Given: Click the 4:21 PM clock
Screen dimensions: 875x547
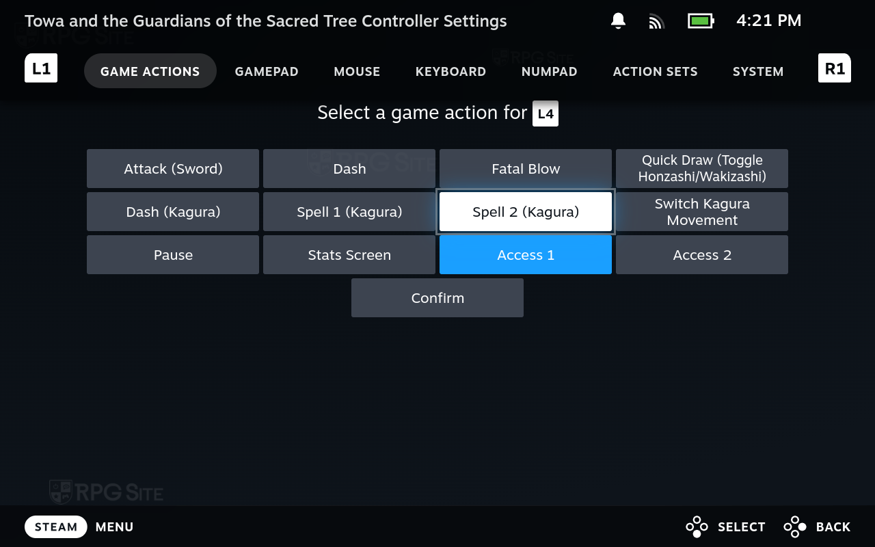Looking at the screenshot, I should click(768, 21).
